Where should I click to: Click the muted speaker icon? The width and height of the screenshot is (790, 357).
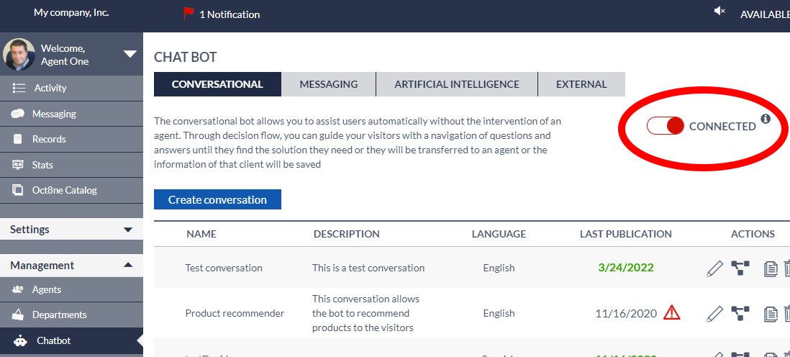(x=719, y=12)
